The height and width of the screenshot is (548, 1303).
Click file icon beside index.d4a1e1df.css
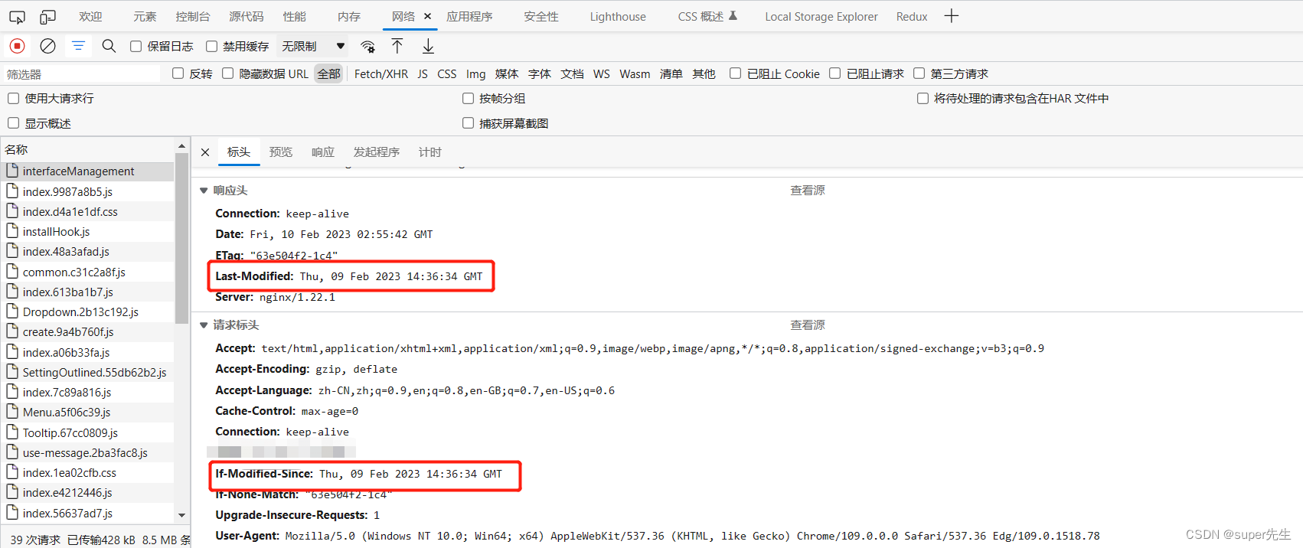click(12, 211)
